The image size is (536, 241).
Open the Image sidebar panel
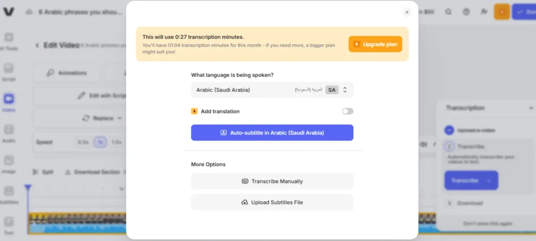pyautogui.click(x=9, y=163)
